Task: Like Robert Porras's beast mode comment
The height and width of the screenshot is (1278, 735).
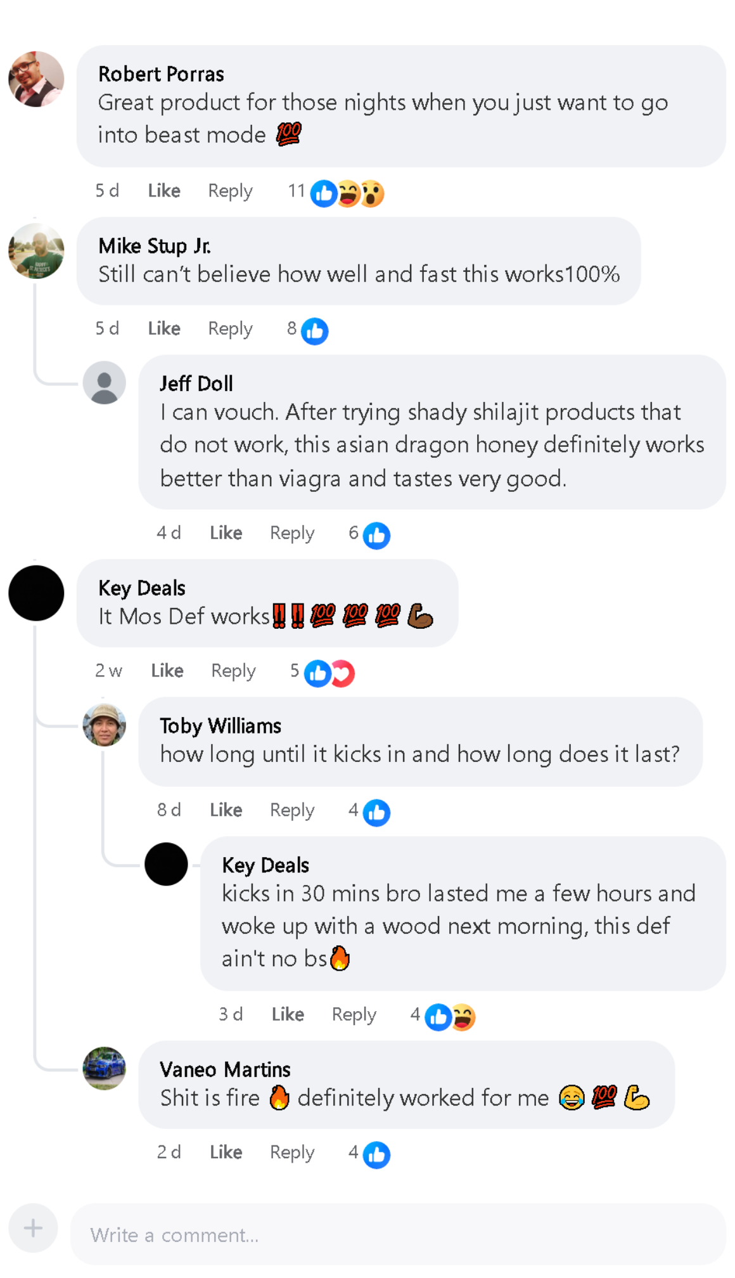Action: (x=164, y=191)
